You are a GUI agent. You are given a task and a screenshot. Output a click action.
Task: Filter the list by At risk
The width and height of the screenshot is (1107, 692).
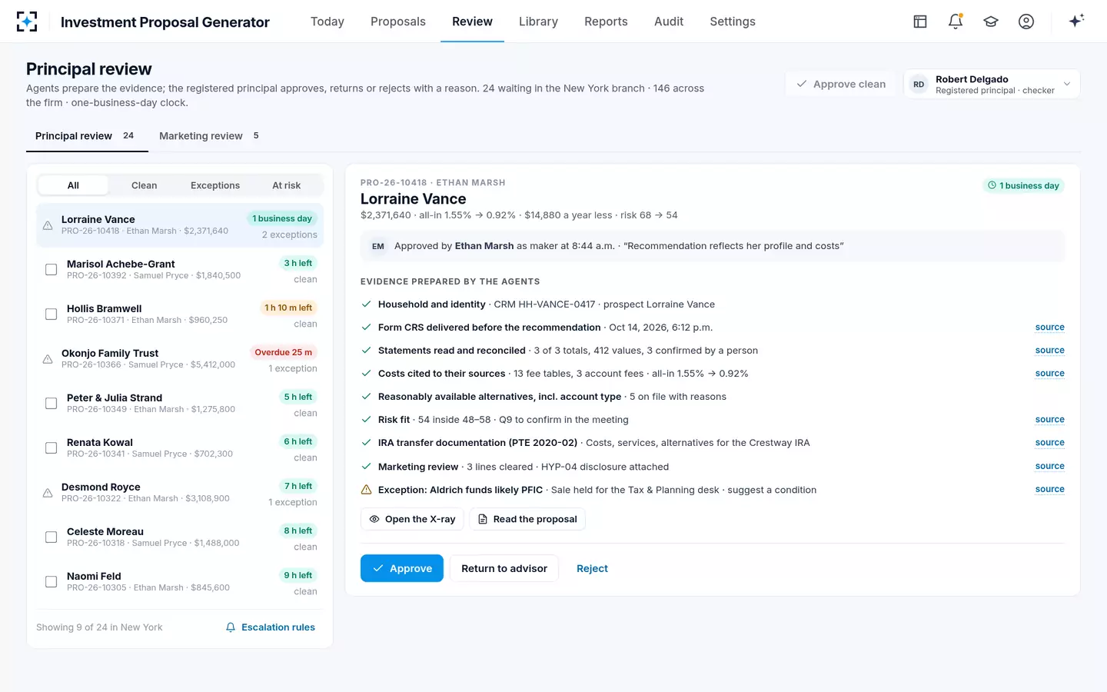pyautogui.click(x=287, y=185)
